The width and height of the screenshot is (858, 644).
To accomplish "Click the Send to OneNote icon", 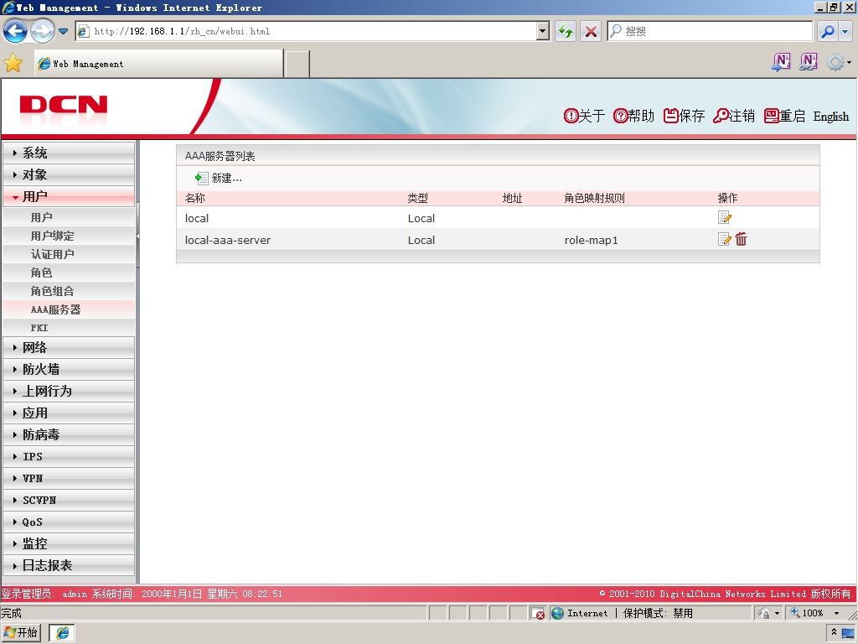I will [781, 62].
